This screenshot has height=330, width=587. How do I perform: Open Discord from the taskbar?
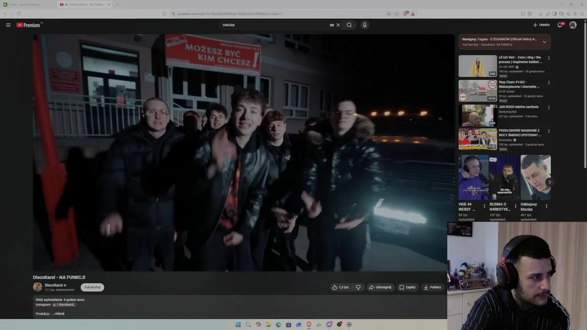pos(329,324)
